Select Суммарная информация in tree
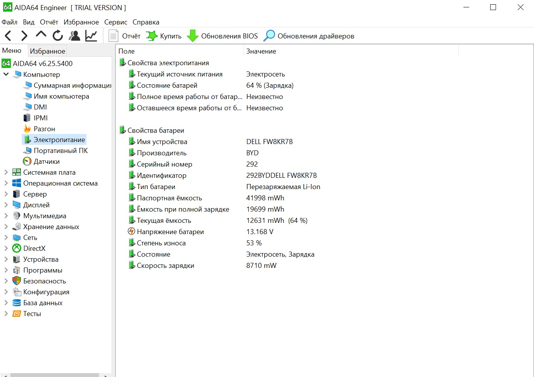The width and height of the screenshot is (534, 377). 67,85
